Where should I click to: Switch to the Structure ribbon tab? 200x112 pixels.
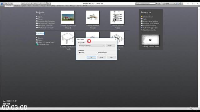pyautogui.click(x=17, y=6)
